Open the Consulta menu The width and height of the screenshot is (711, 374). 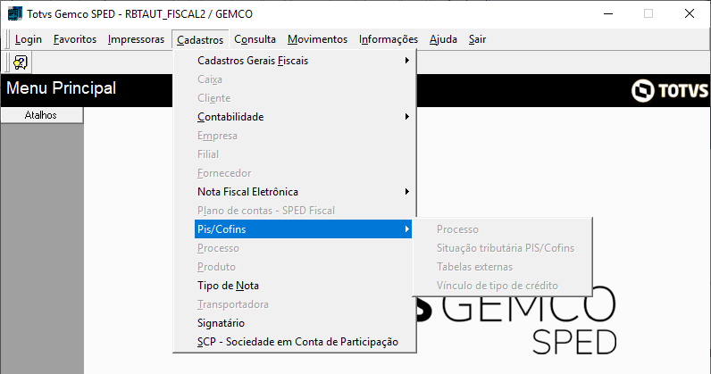click(x=255, y=39)
